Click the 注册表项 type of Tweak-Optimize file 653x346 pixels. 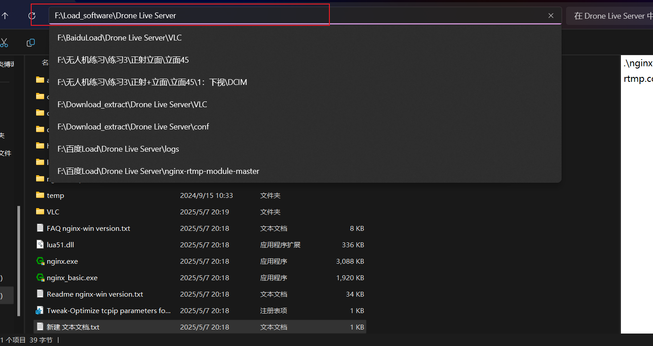click(274, 310)
